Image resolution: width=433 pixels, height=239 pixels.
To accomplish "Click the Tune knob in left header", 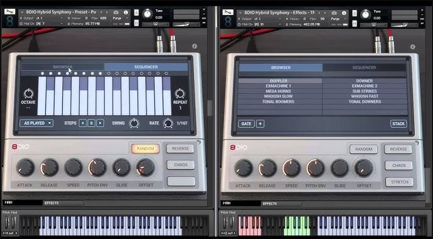I will [x=147, y=14].
